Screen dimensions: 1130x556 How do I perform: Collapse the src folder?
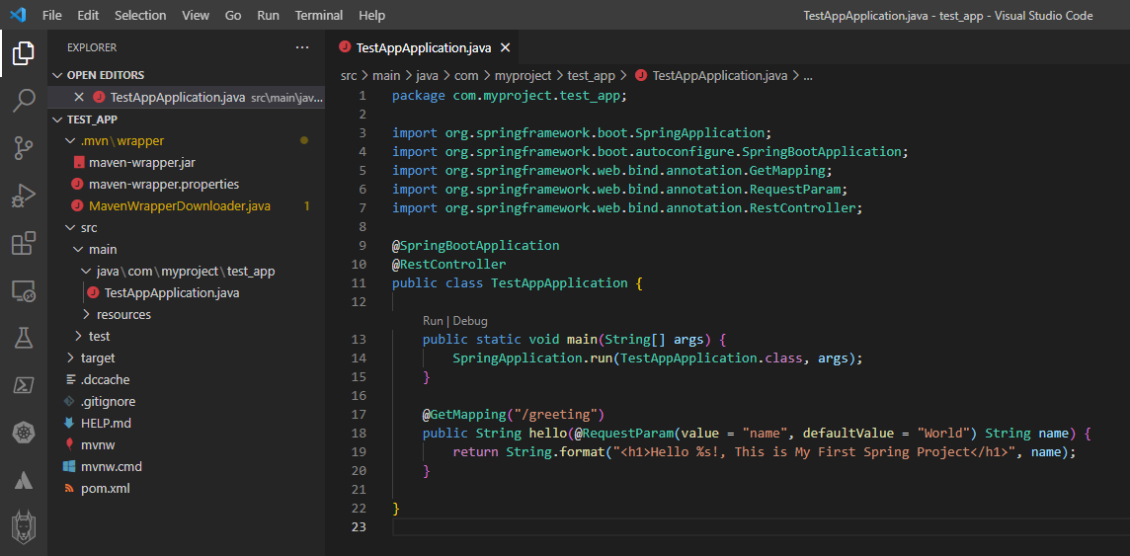click(70, 227)
